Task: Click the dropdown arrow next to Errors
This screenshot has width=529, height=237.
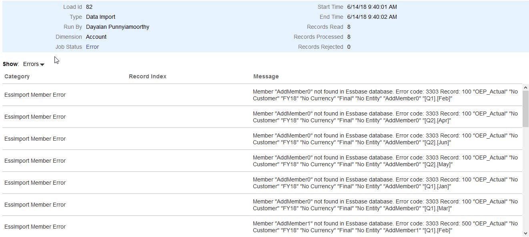Action: [41, 64]
